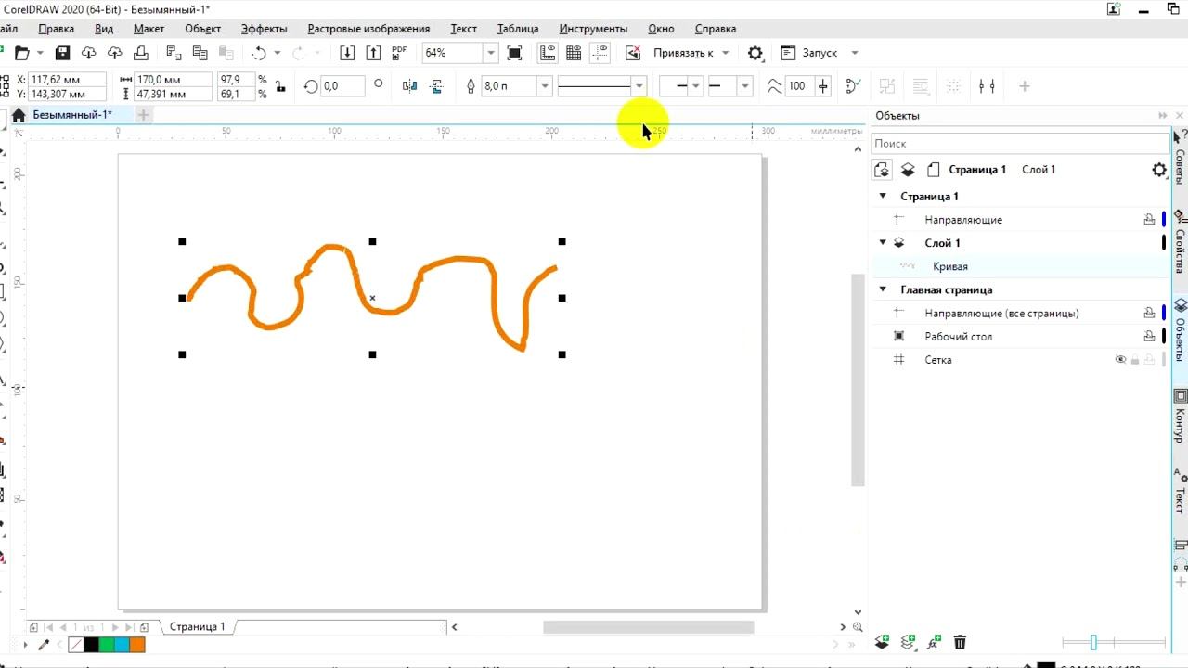Open Objects docker gear options
This screenshot has height=668, width=1188.
click(x=1158, y=170)
